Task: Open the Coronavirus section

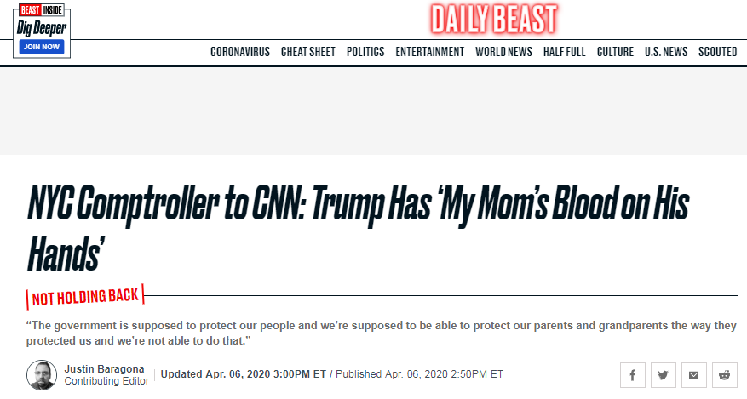Action: pyautogui.click(x=240, y=52)
